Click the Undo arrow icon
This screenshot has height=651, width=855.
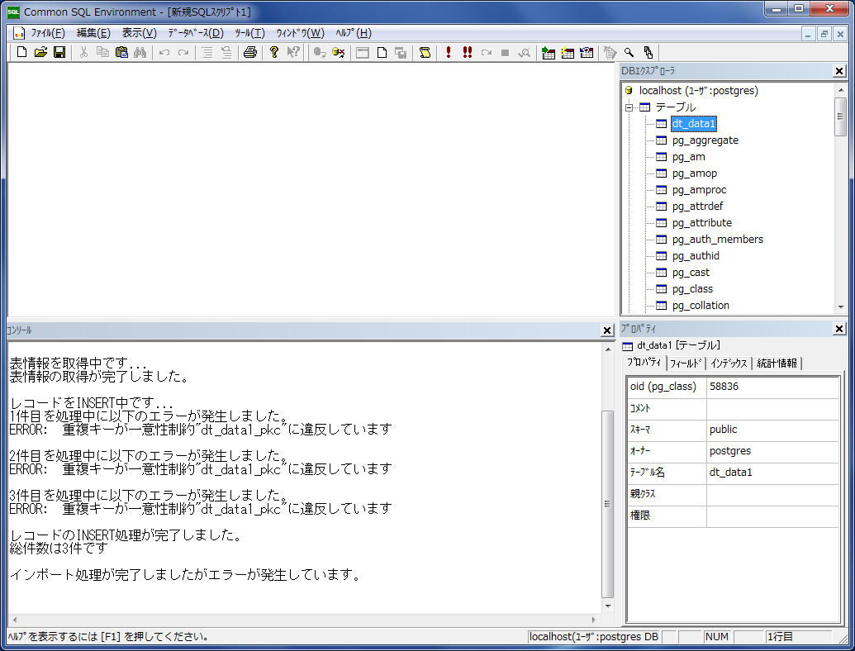[164, 52]
